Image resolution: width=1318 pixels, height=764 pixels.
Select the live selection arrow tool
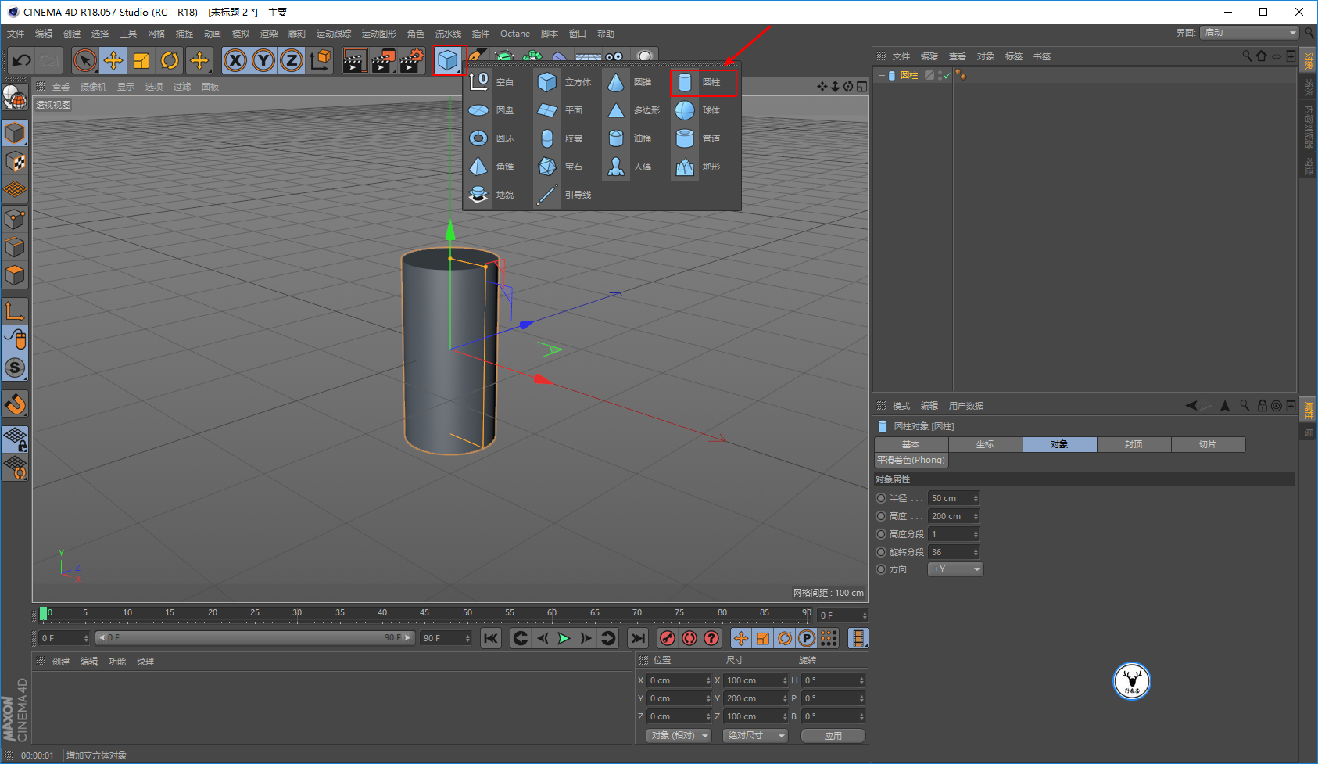84,60
